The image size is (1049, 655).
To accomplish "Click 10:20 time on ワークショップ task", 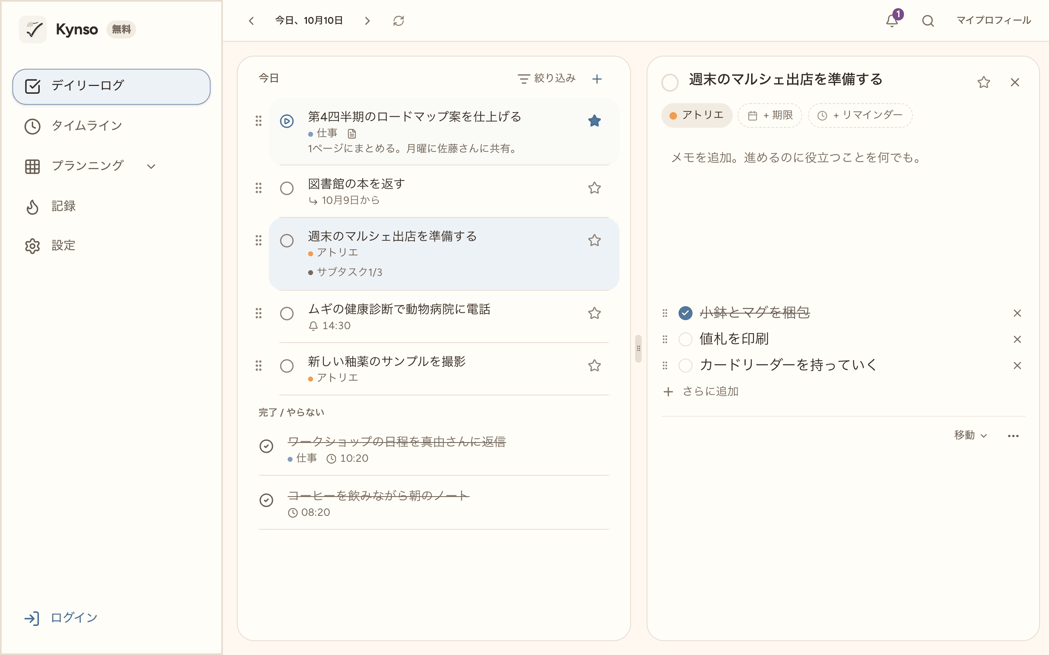I will point(347,458).
